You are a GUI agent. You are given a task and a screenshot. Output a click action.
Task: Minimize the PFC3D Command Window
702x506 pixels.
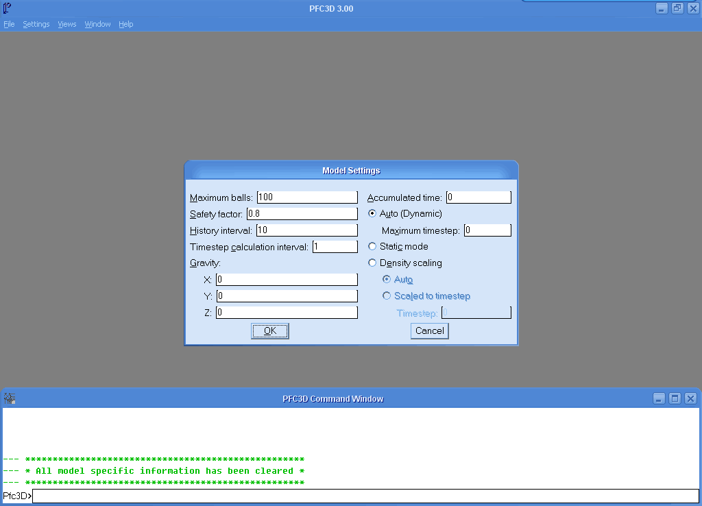coord(659,398)
